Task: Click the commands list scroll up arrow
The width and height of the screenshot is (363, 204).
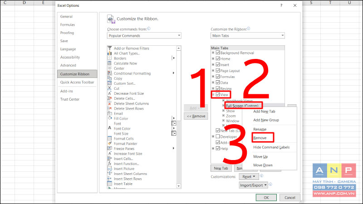Action: click(x=178, y=49)
